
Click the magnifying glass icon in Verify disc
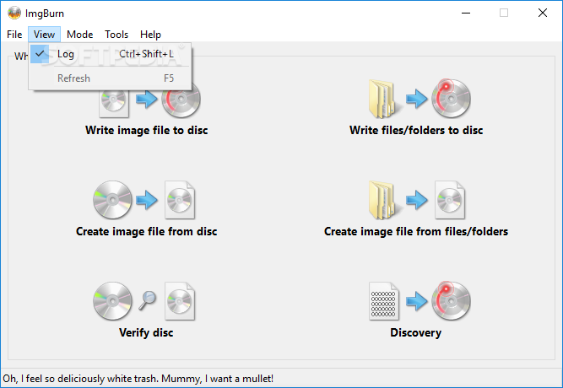click(147, 300)
